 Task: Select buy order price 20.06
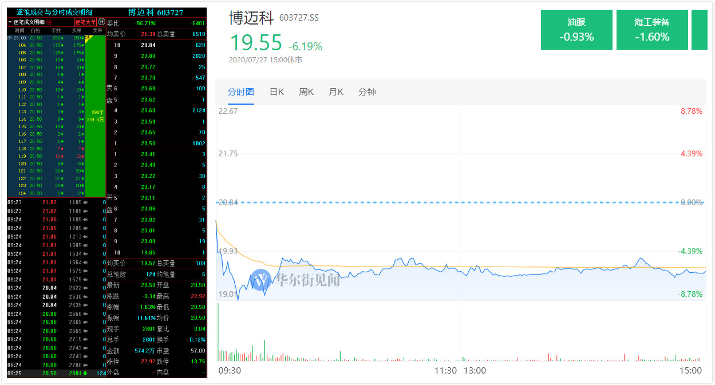[x=148, y=209]
